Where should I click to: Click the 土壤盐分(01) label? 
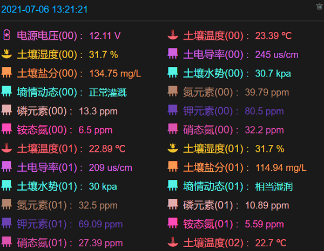click(213, 168)
